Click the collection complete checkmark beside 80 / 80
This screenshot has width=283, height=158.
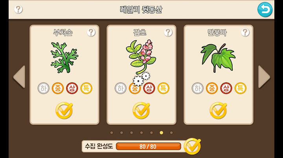(192, 146)
